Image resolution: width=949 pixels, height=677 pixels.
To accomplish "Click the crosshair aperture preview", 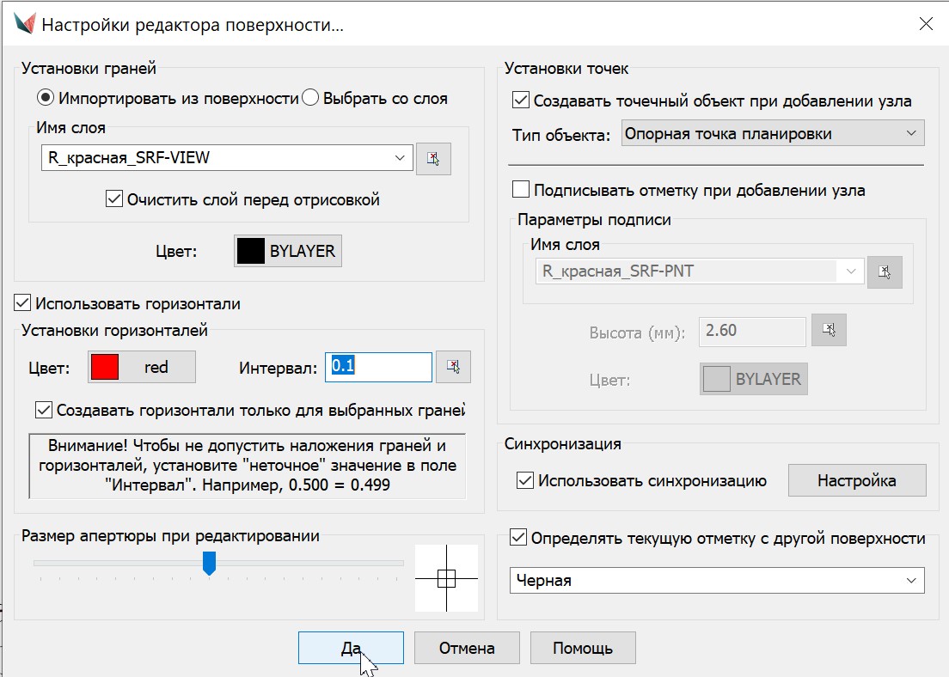I will 446,578.
